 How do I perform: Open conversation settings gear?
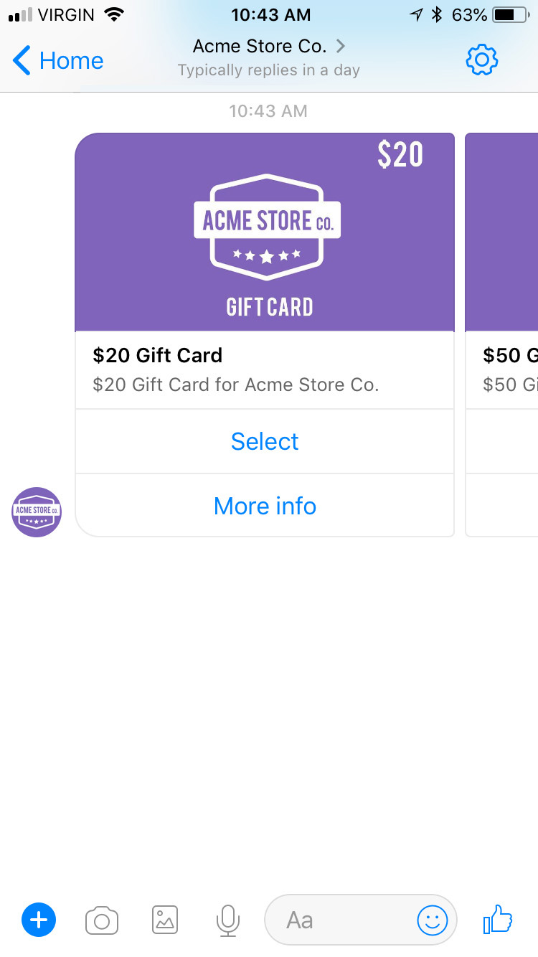point(482,60)
